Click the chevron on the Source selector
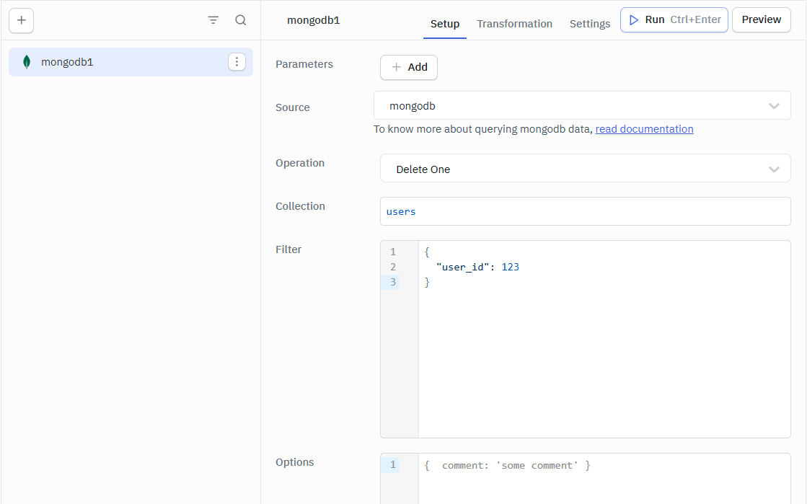Viewport: 807px width, 504px height. click(x=775, y=105)
